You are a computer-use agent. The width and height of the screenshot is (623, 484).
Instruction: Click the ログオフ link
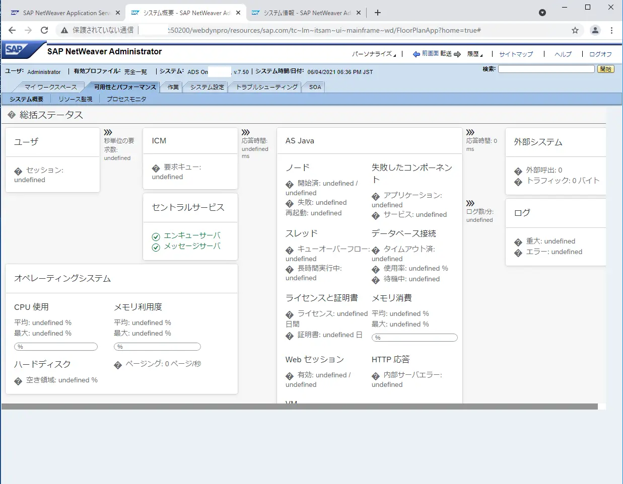point(600,54)
